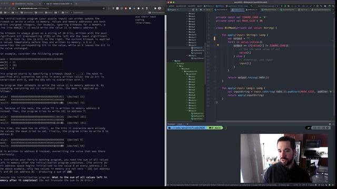Start the debug bug icon in IDE toolbar
This screenshot has width=337, height=189.
coord(285,6)
